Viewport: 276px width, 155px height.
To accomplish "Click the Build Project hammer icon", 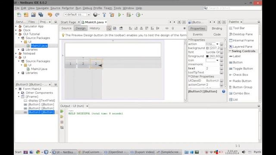I will pyautogui.click(x=104, y=15).
